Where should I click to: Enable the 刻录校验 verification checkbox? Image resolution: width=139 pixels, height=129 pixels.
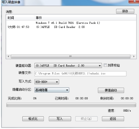[105, 65]
